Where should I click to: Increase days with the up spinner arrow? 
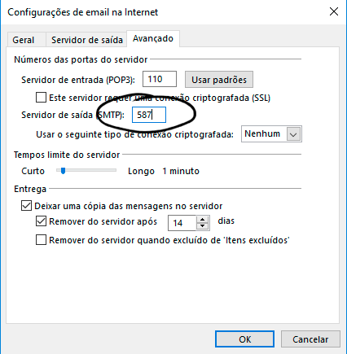click(202, 220)
